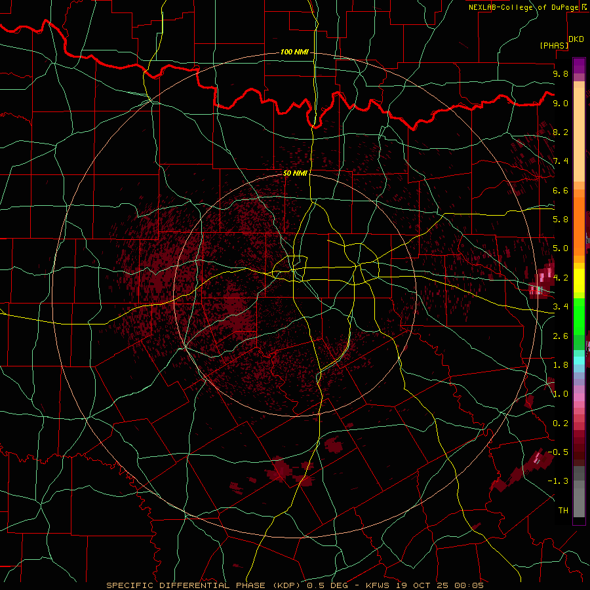Click the 8.2 scale value

560,132
